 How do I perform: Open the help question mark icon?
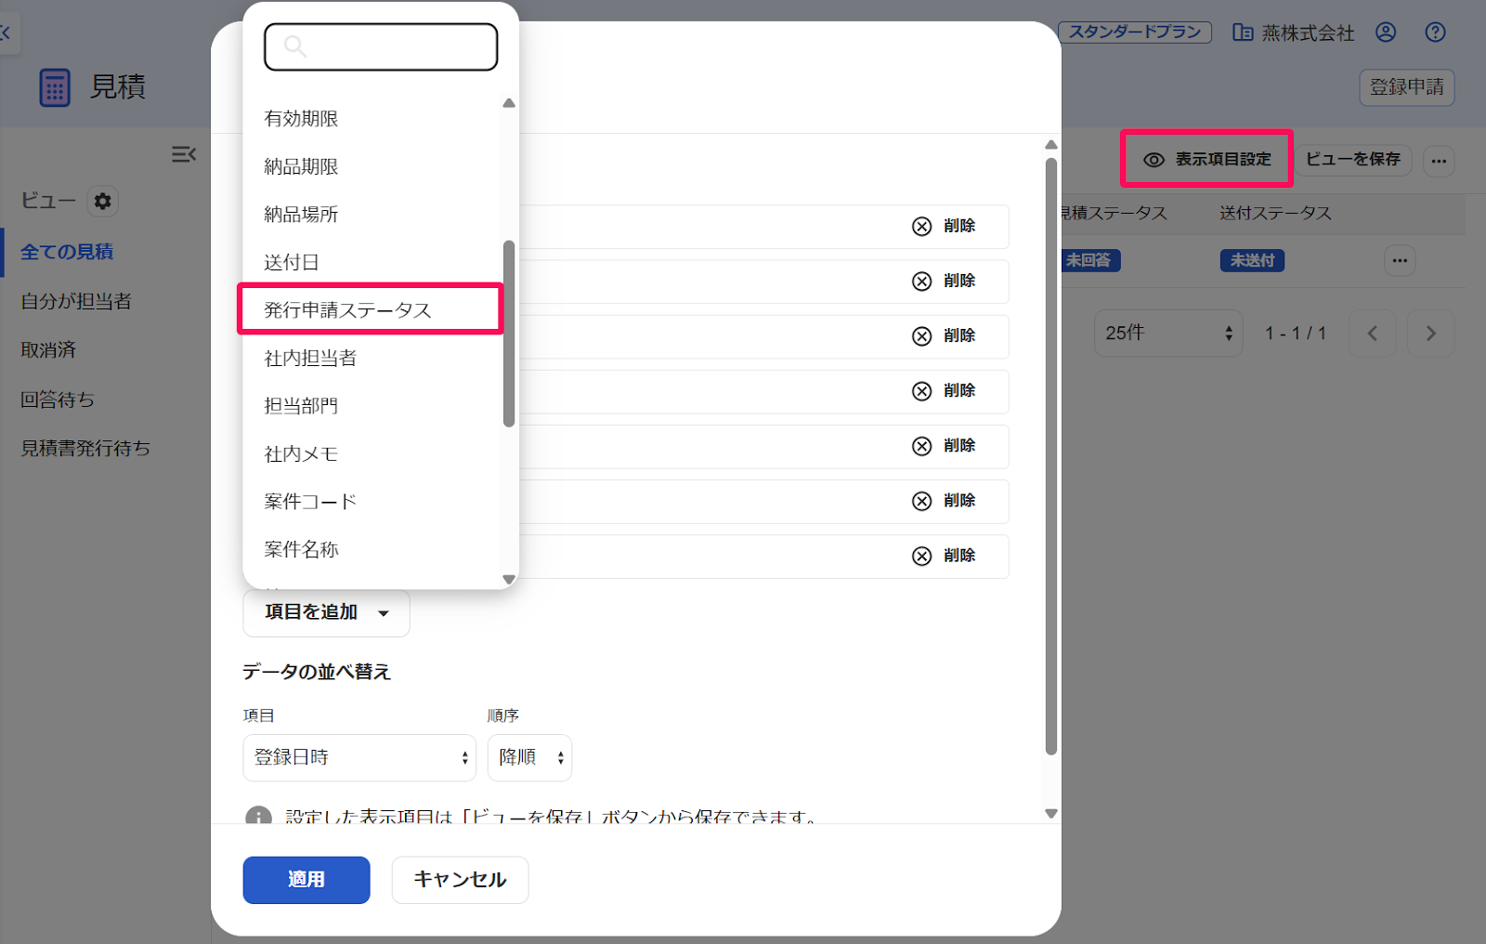pos(1435,33)
